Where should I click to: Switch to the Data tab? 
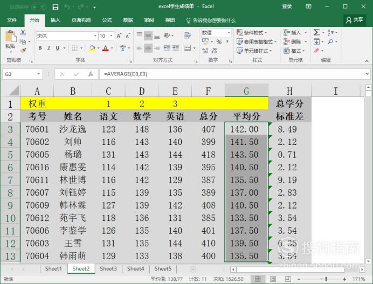tap(128, 20)
